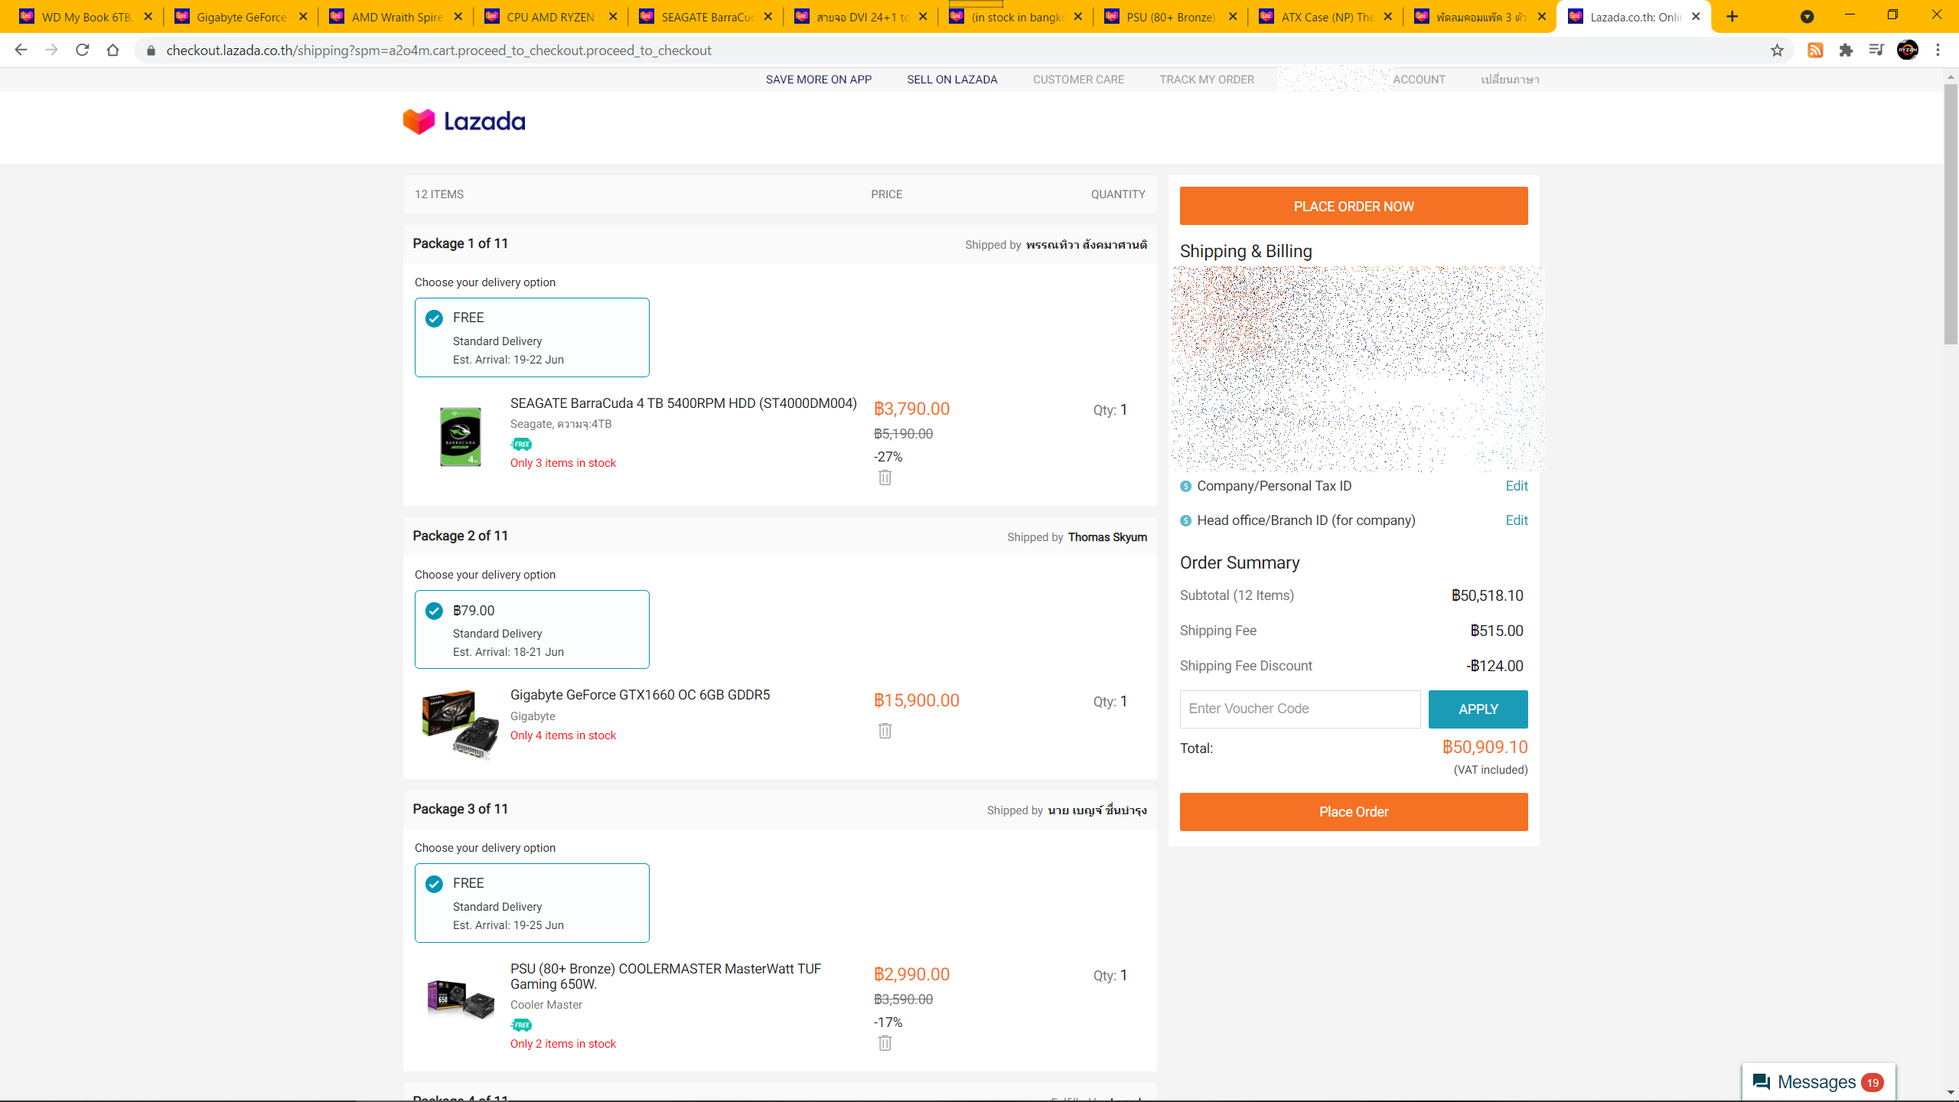
Task: Open the Chrome profile avatar
Action: coord(1908,50)
